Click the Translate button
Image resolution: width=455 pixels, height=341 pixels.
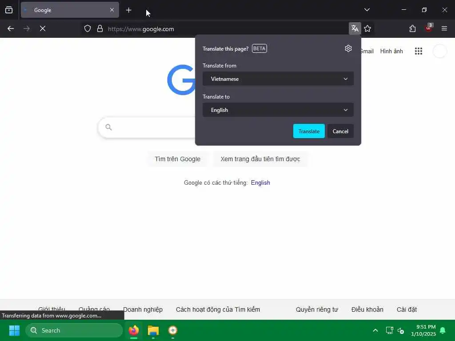[x=309, y=131]
